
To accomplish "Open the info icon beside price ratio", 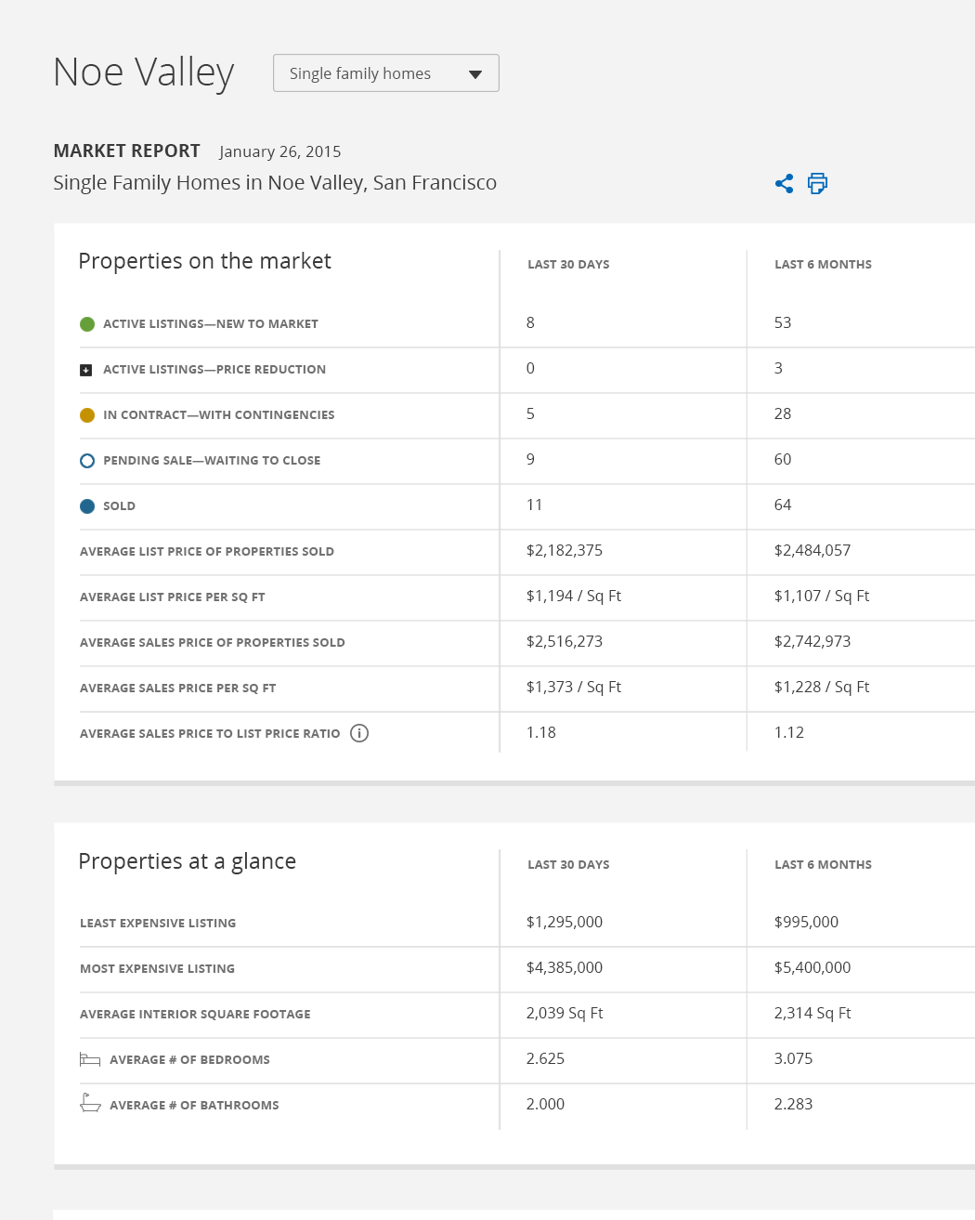I will point(359,733).
